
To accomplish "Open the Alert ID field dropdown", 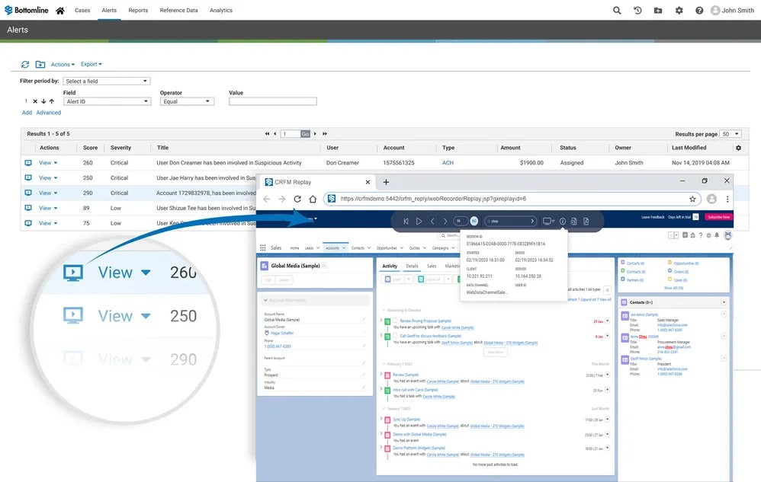I will (108, 101).
